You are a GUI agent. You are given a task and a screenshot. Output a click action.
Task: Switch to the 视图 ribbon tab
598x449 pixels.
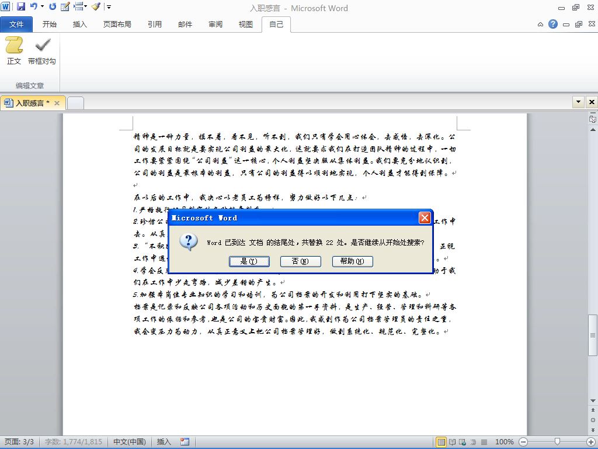point(246,25)
